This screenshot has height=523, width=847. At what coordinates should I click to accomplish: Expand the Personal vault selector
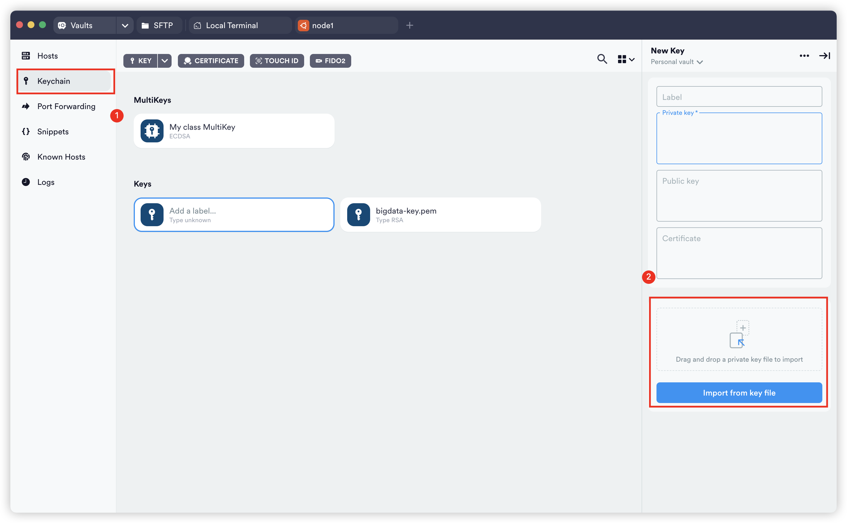[676, 62]
